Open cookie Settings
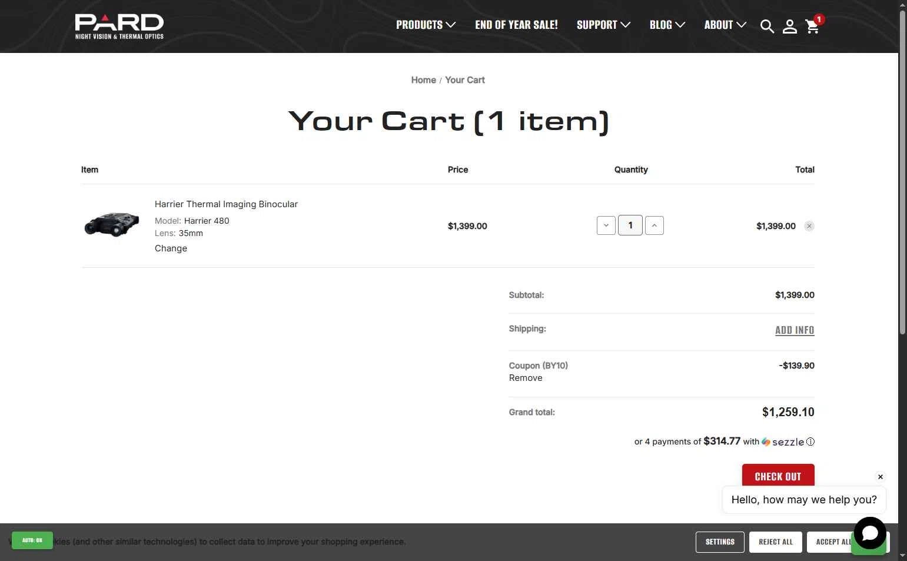Screen dimensions: 907x561 tap(720, 542)
